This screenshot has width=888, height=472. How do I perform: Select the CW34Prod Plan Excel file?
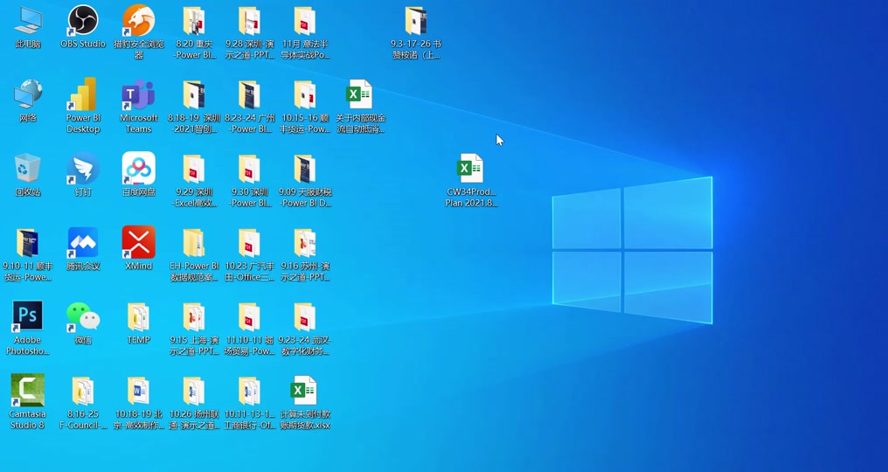[x=471, y=180]
